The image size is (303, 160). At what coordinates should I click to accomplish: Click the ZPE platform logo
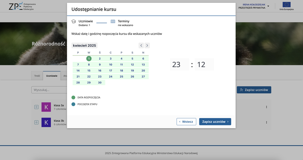pyautogui.click(x=21, y=7)
